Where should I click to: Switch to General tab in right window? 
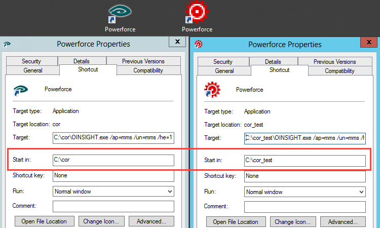(x=224, y=71)
